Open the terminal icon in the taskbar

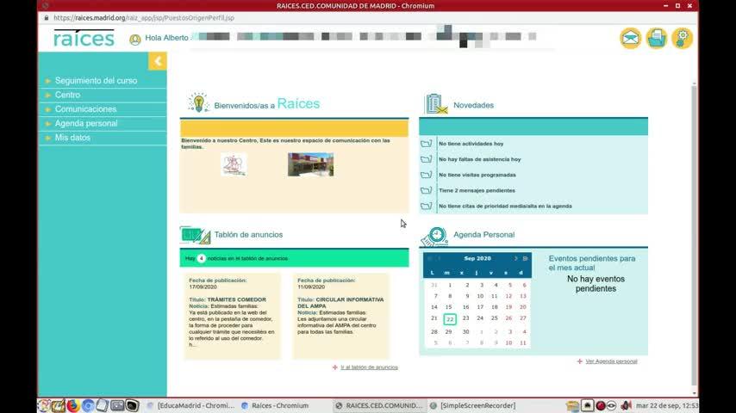tap(132, 405)
